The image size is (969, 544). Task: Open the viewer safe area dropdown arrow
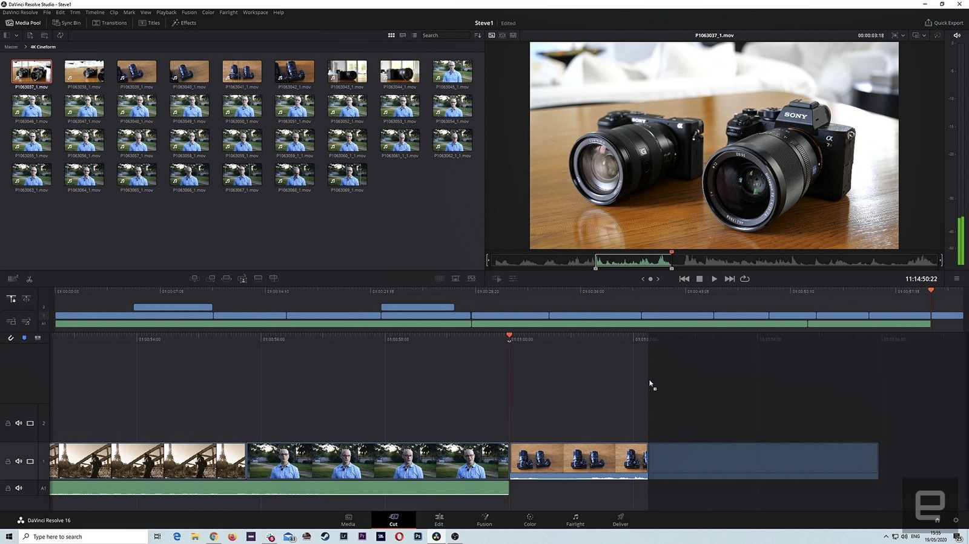click(x=903, y=35)
